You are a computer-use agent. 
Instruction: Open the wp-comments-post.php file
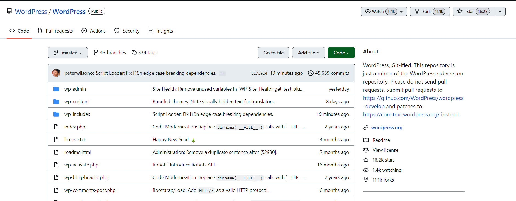click(90, 190)
